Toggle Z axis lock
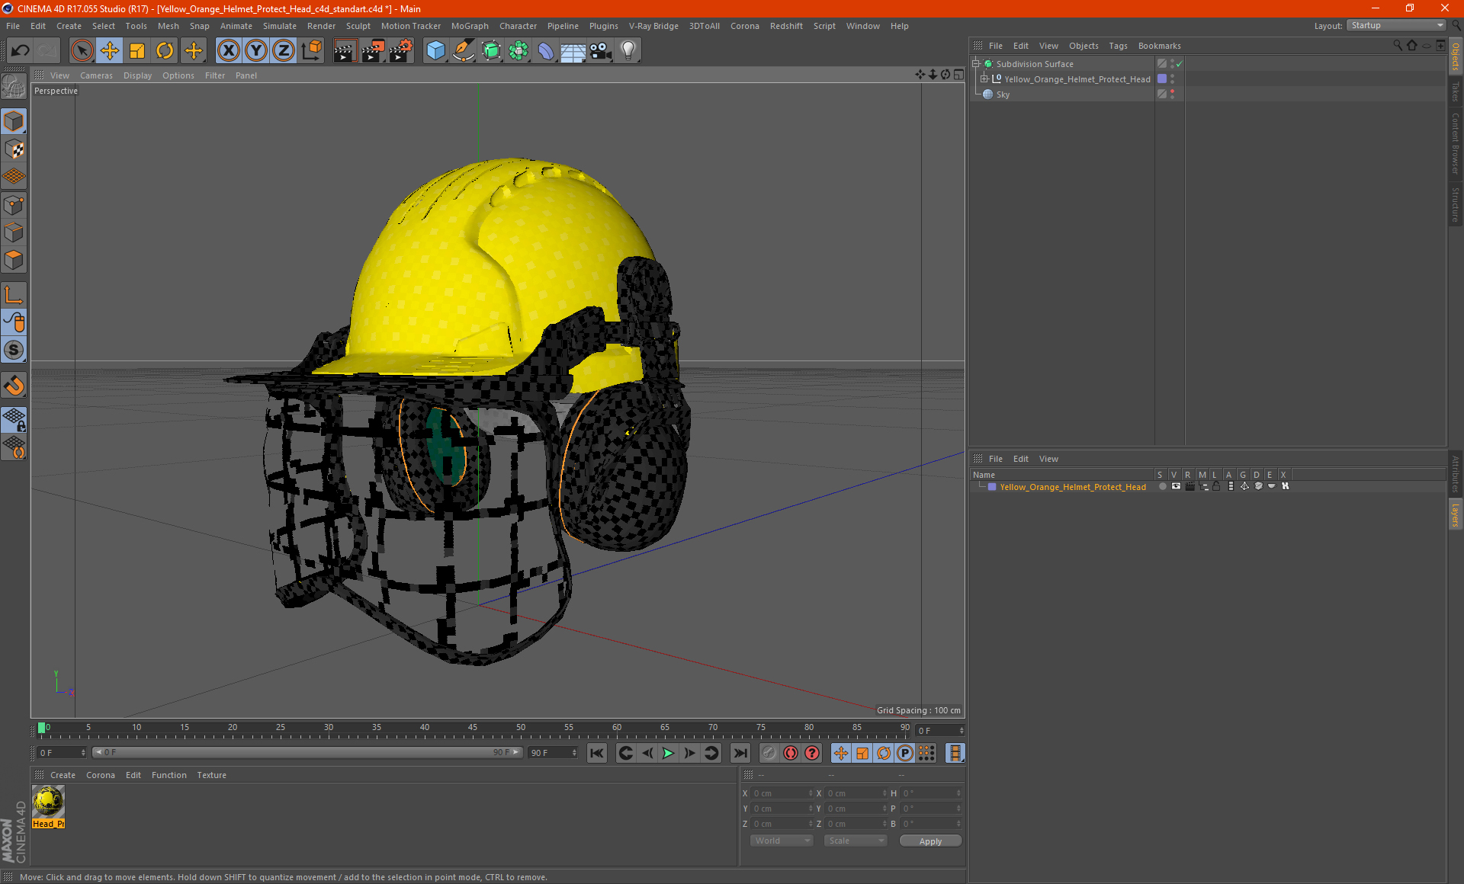1464x884 pixels. coord(284,51)
